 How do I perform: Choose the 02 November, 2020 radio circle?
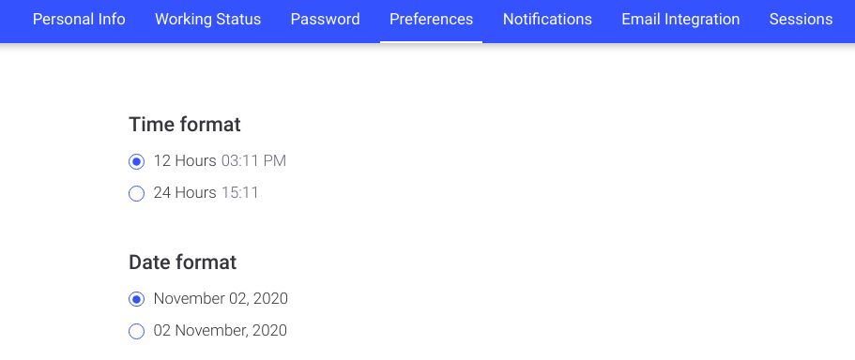point(136,331)
